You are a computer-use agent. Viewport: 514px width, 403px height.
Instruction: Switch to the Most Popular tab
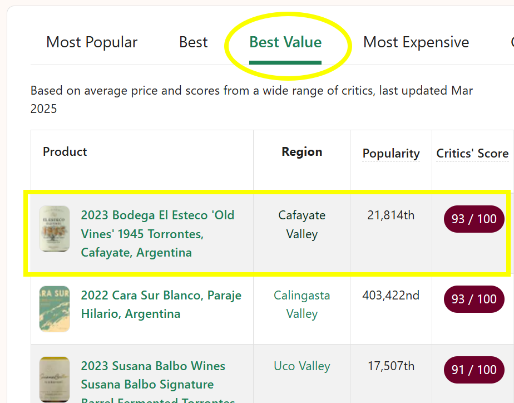92,42
